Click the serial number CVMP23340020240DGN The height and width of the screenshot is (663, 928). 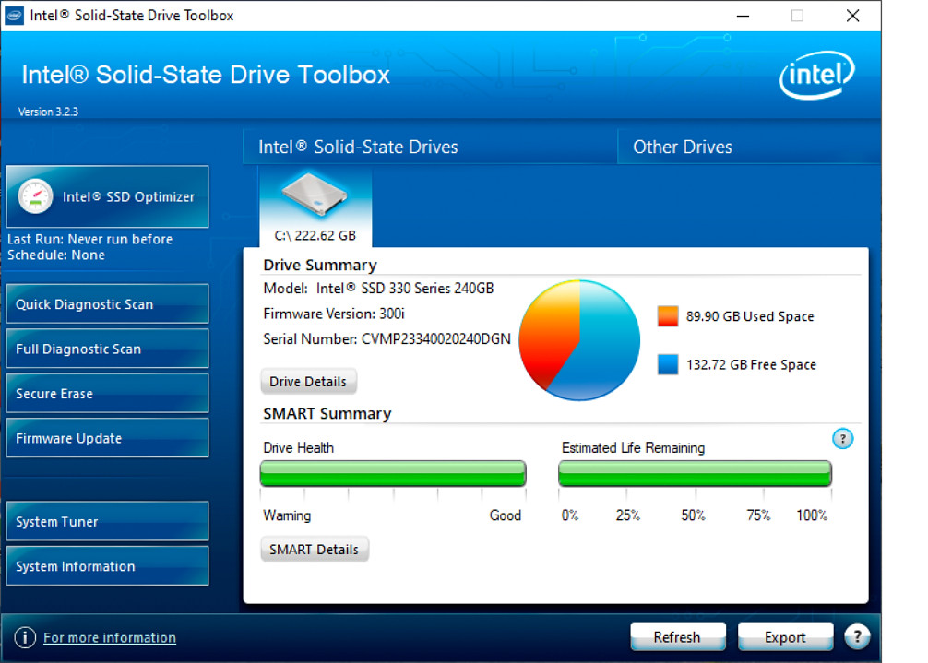[436, 339]
